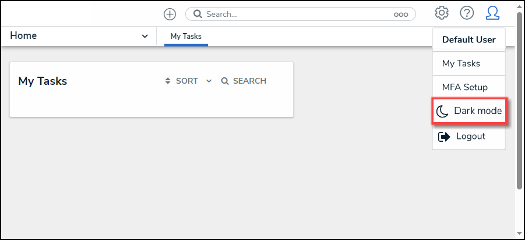This screenshot has width=525, height=240.
Task: Open the help question mark icon
Action: 467,13
